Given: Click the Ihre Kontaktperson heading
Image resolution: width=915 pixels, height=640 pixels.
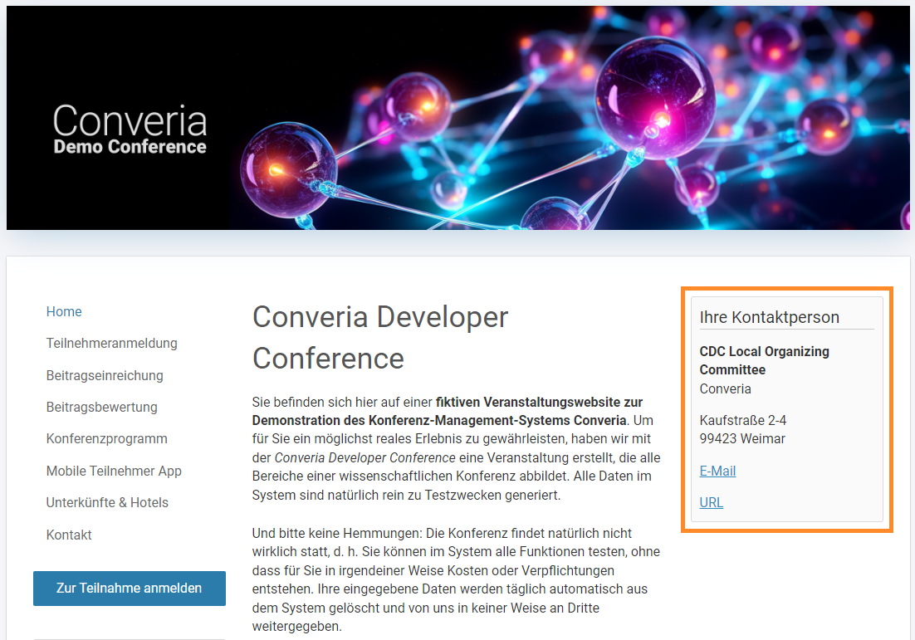Looking at the screenshot, I should (x=769, y=317).
